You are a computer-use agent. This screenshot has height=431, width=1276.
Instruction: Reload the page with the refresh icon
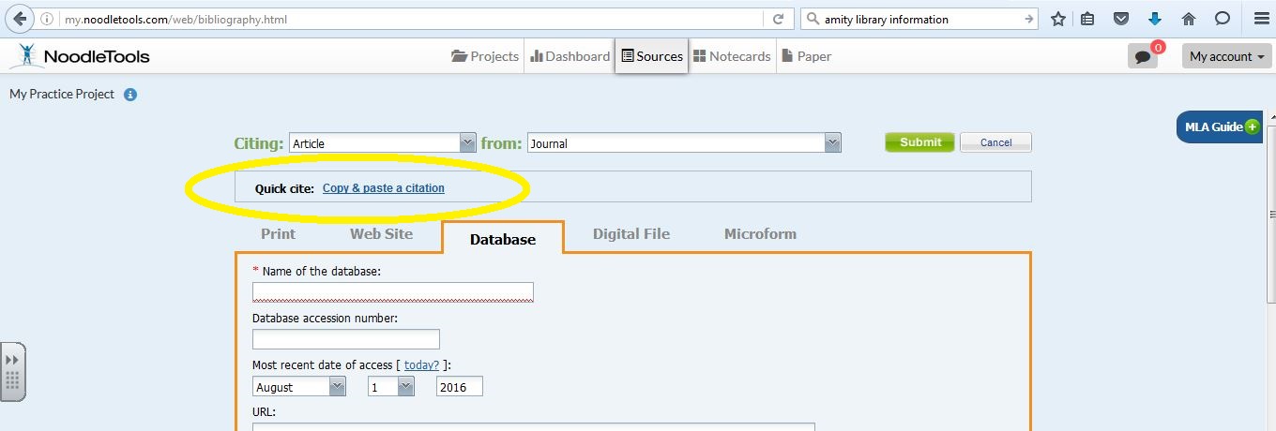pyautogui.click(x=778, y=19)
